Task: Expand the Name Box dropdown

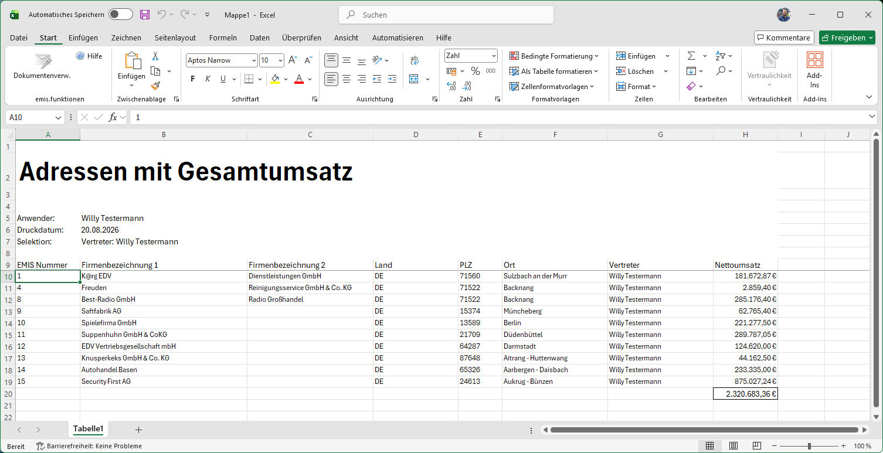Action: click(x=59, y=118)
